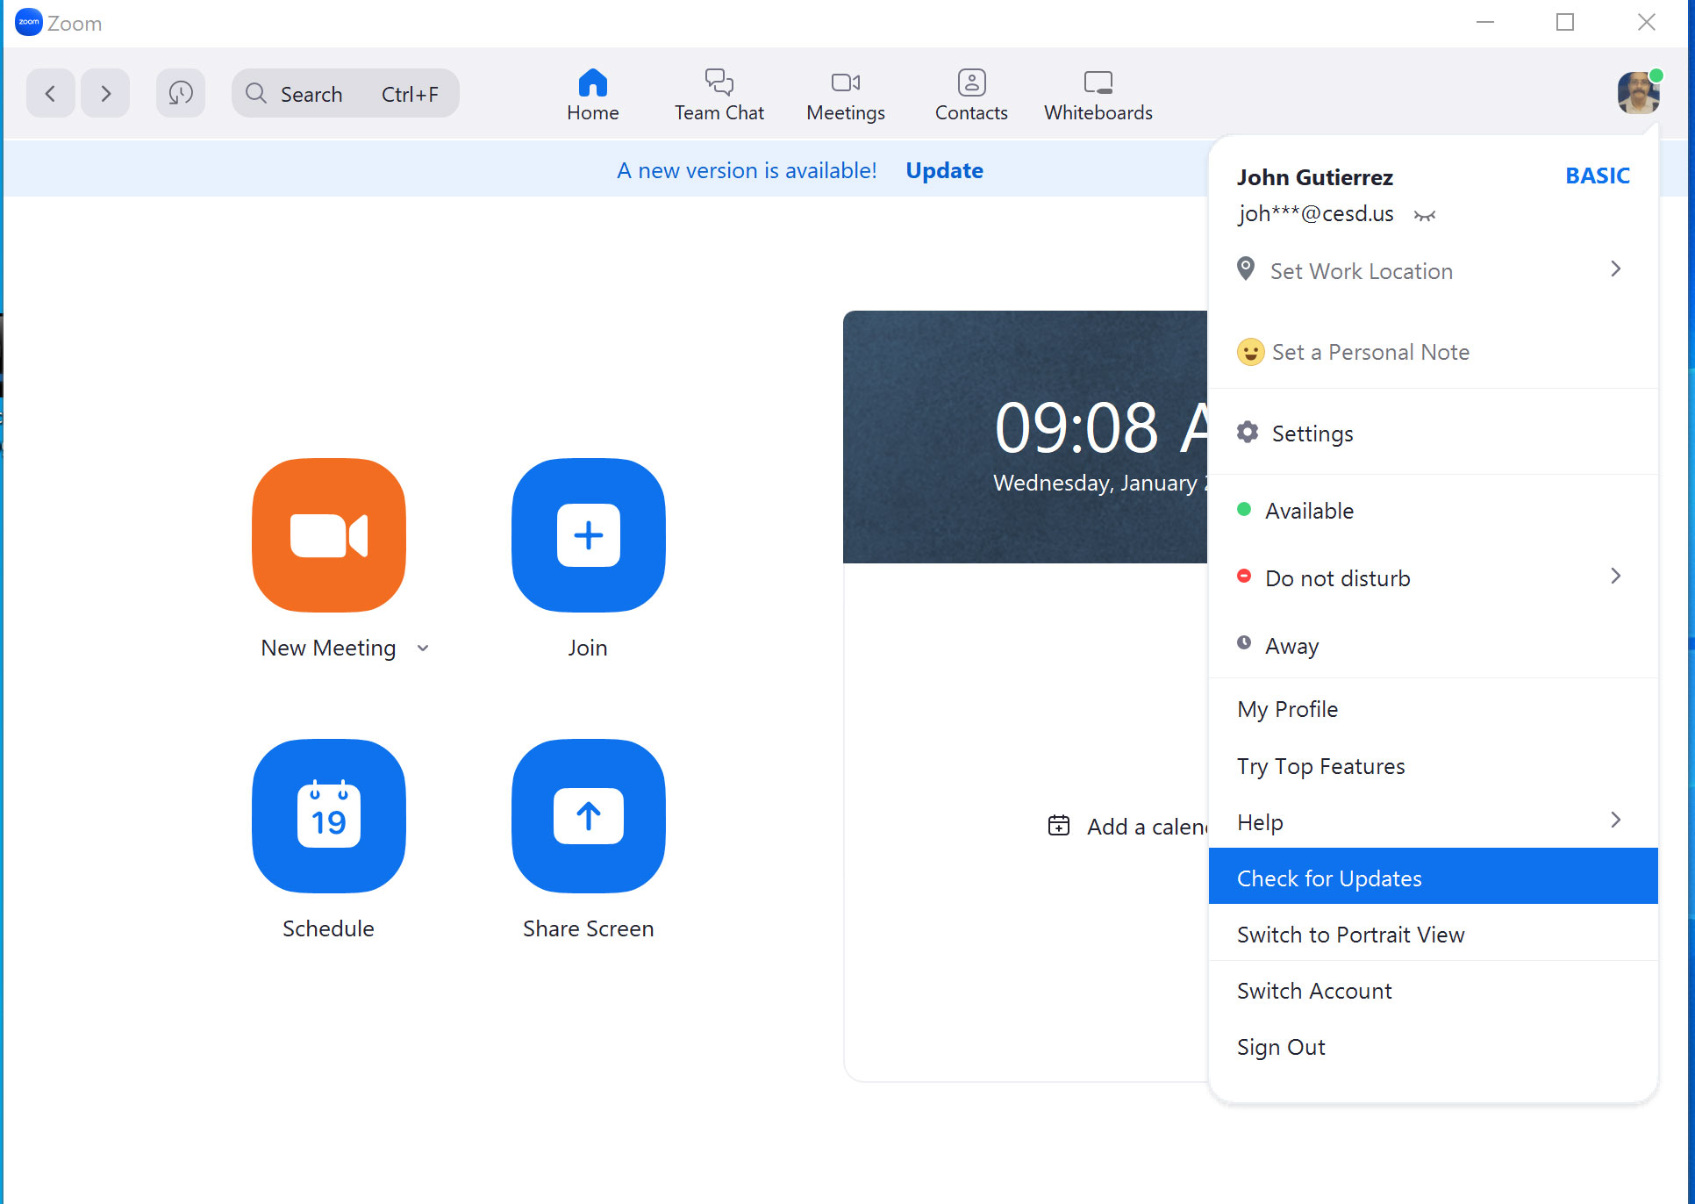Start a New Meeting with the orange camera icon
This screenshot has height=1204, width=1695.
[x=329, y=534]
